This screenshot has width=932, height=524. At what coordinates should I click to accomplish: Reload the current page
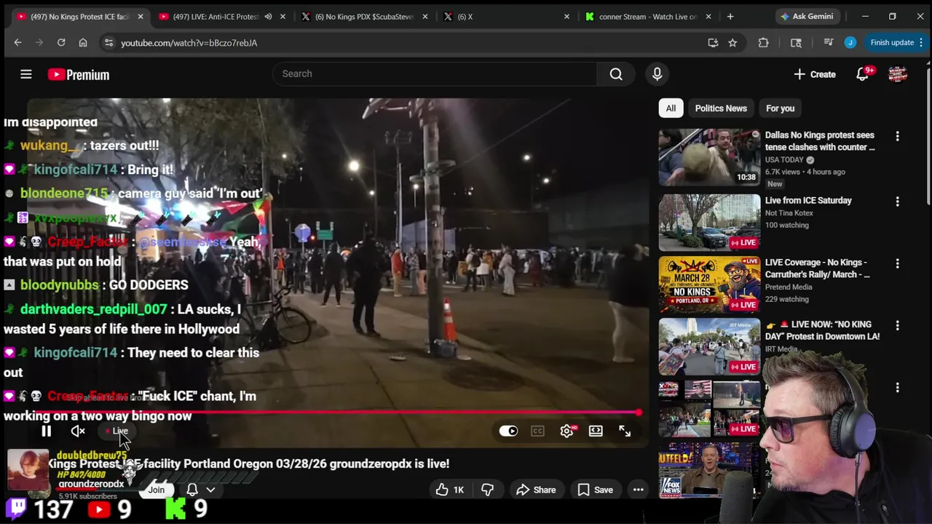61,43
